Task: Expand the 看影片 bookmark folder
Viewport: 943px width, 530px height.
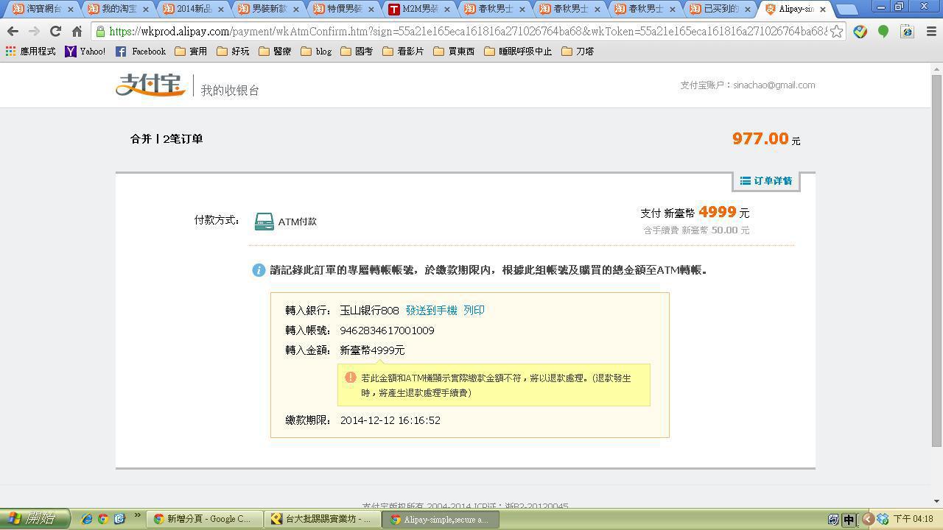Action: click(403, 52)
